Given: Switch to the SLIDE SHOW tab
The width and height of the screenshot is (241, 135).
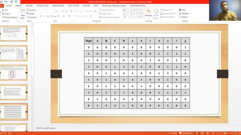Looking at the screenshot, I should click(x=73, y=6).
